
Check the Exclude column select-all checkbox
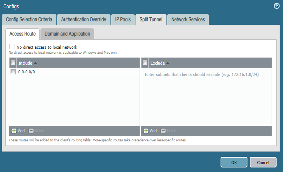(145, 63)
